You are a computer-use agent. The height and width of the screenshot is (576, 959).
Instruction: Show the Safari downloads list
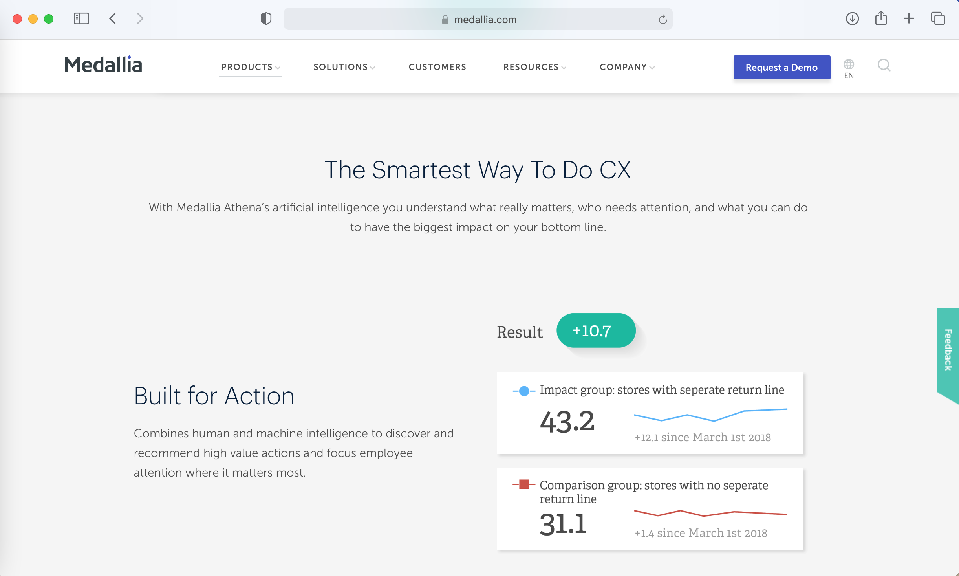pyautogui.click(x=852, y=18)
